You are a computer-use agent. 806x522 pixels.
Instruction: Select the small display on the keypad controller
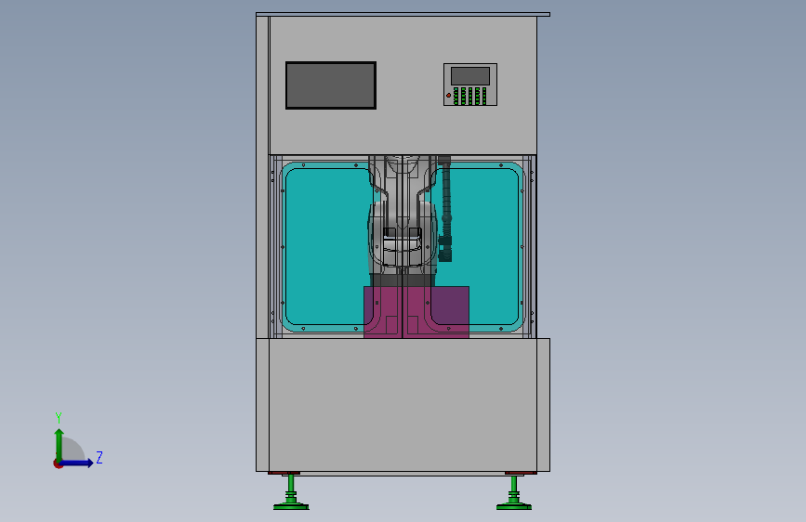click(x=470, y=76)
